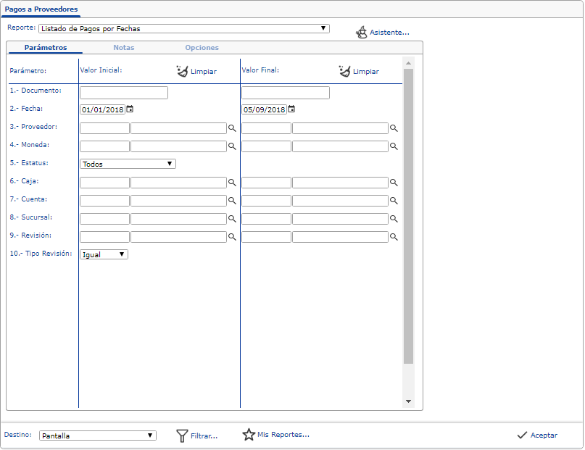
Task: Click Limpiar broom icon under Valor Final
Action: (344, 71)
